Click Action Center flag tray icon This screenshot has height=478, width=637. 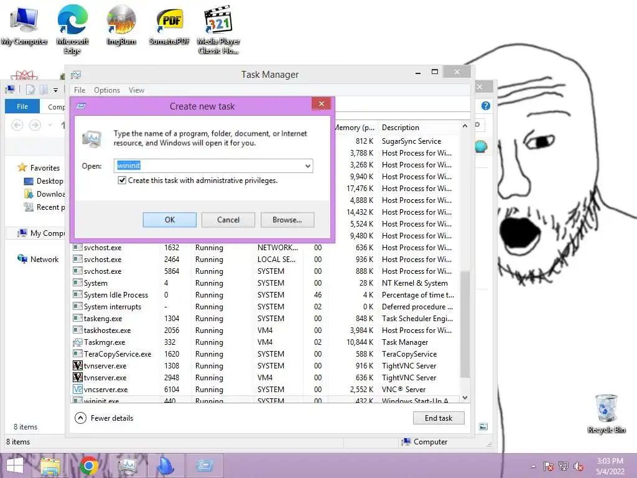(x=548, y=466)
